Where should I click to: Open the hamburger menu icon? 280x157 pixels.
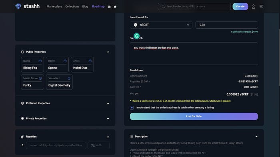[x=261, y=7]
